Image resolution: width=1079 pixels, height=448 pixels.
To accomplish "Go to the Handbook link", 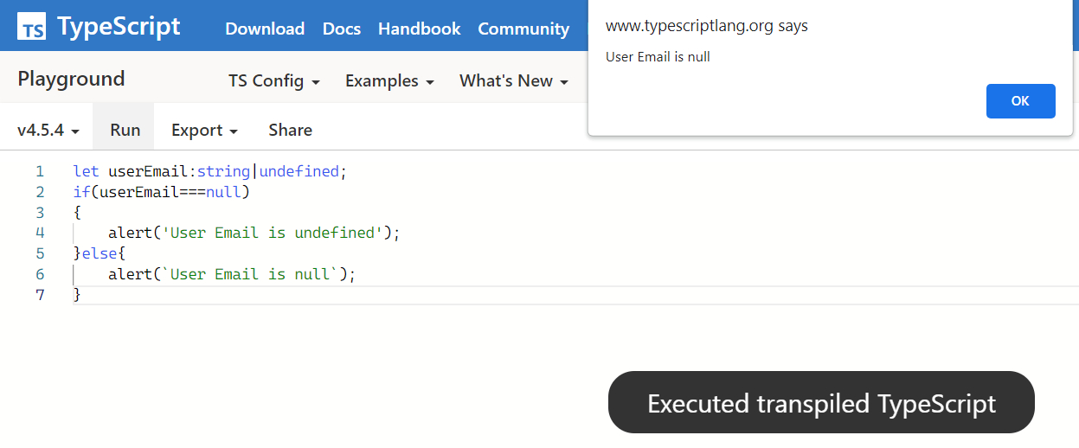I will click(420, 29).
